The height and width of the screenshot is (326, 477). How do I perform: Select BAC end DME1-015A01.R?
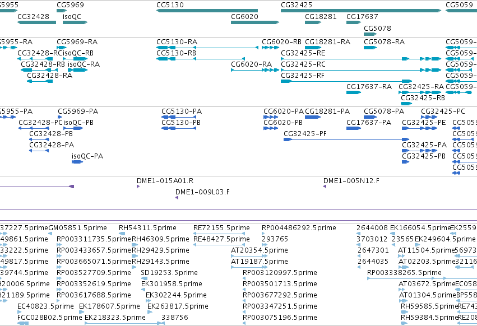tap(165, 181)
